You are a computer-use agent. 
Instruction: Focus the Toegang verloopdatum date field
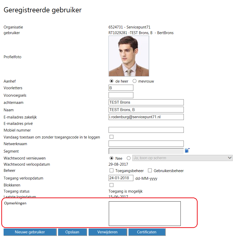click(121, 178)
